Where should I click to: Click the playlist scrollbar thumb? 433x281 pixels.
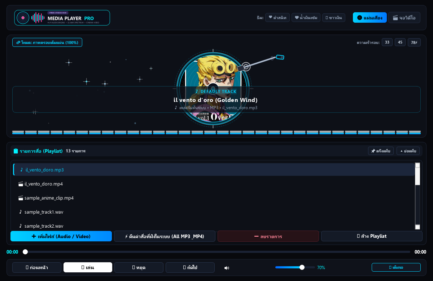point(417,176)
